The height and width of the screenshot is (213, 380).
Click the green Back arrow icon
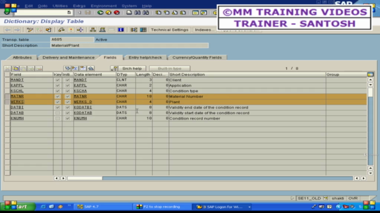100,12
